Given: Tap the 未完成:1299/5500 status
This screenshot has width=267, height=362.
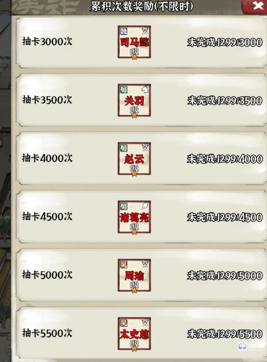Looking at the screenshot, I should pos(225,334).
